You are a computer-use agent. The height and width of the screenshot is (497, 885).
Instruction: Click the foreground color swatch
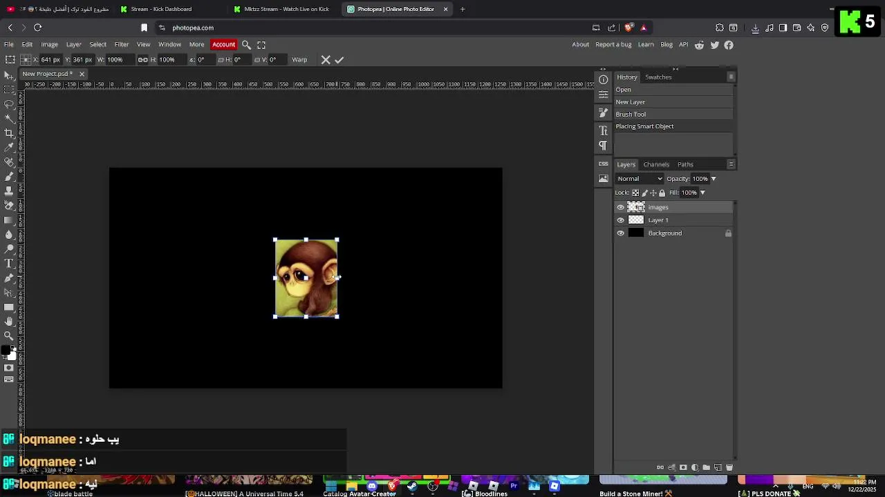6,351
